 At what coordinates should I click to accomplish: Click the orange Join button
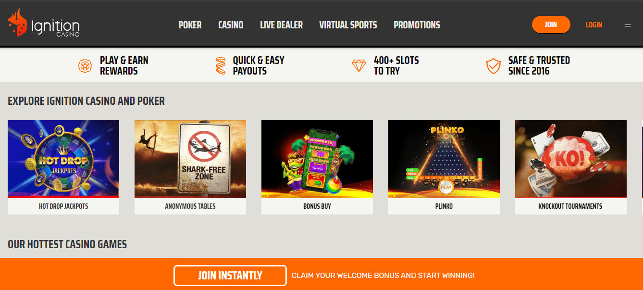pyautogui.click(x=551, y=25)
